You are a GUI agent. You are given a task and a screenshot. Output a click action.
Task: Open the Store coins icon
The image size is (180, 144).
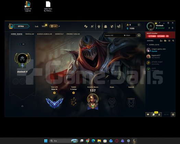pos(119,26)
